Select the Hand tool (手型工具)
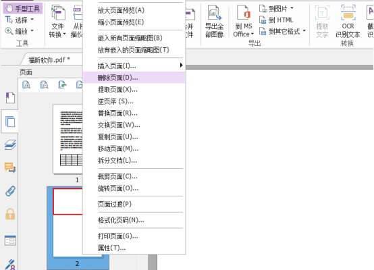 [x=23, y=9]
